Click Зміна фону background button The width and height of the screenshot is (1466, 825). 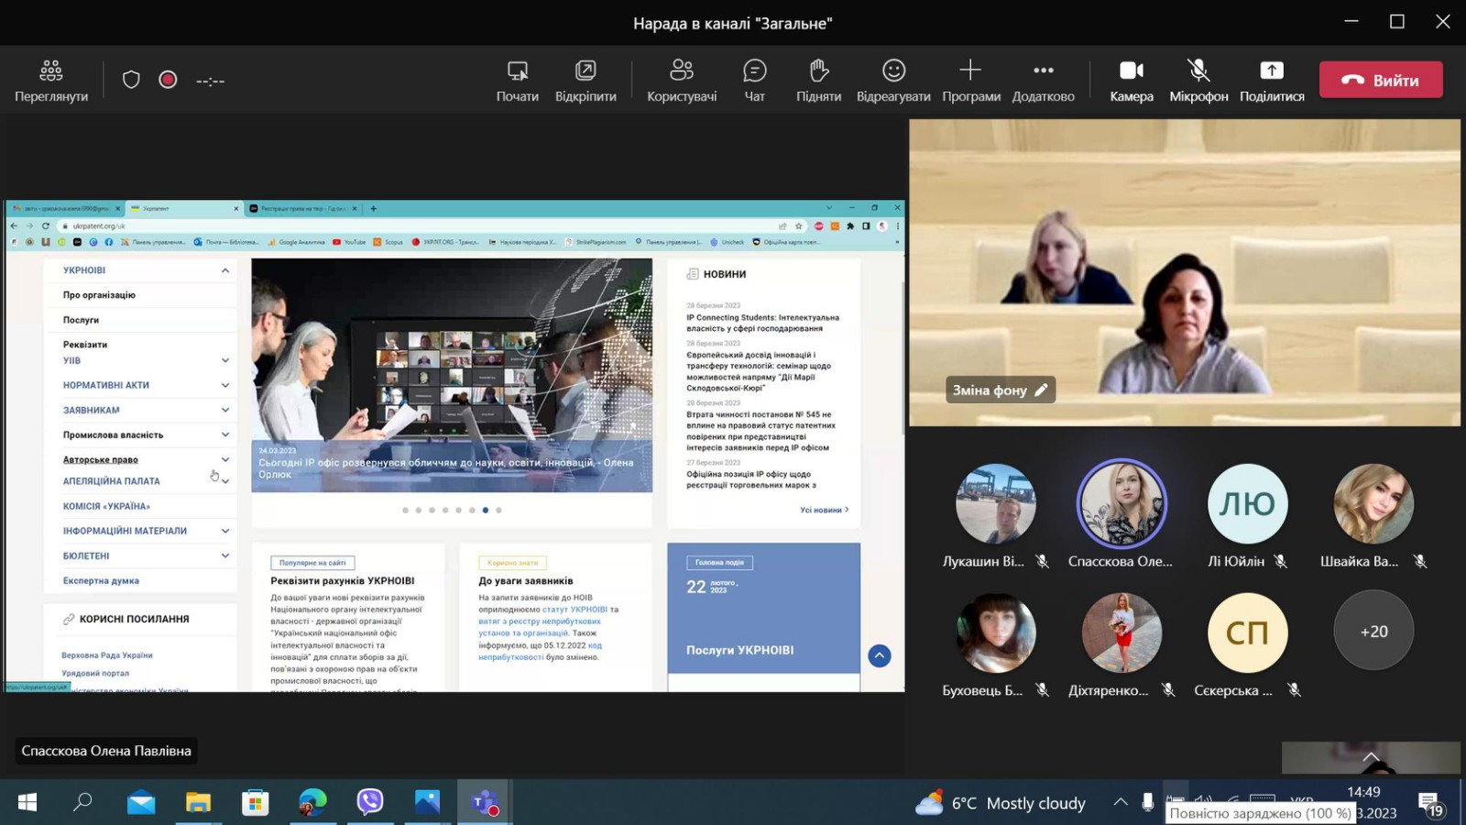(x=1000, y=390)
